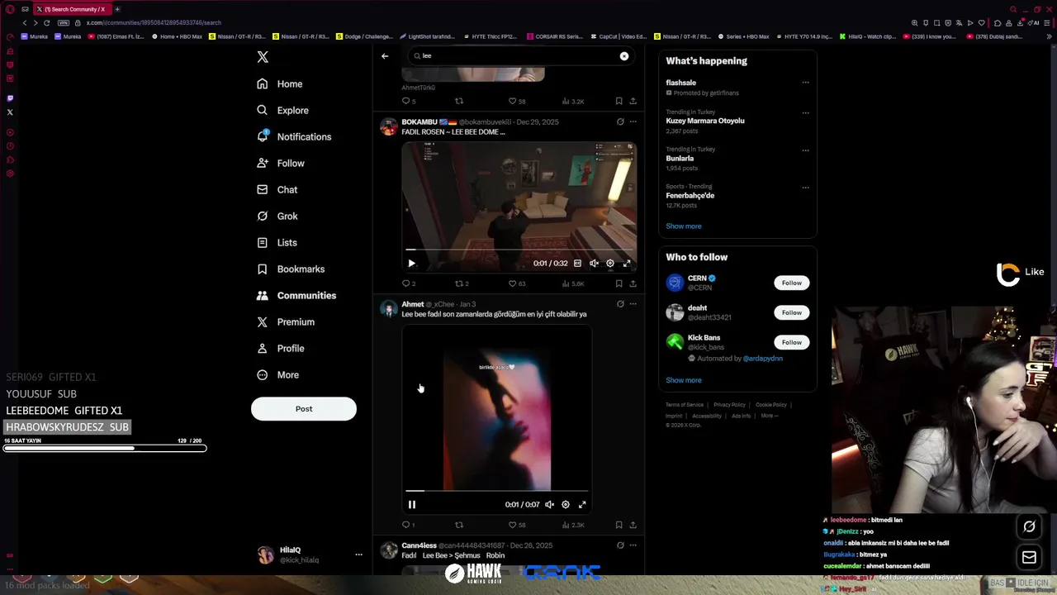The width and height of the screenshot is (1057, 595).
Task: Reply to BOKAMBU post
Action: point(408,283)
